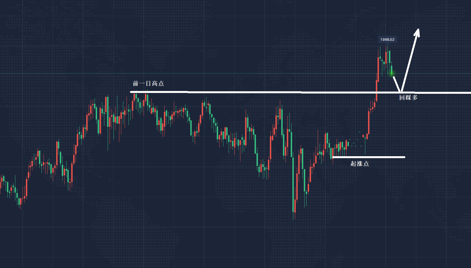The width and height of the screenshot is (471, 268).
Task: Click the 1988.52 price label
Action: [387, 40]
